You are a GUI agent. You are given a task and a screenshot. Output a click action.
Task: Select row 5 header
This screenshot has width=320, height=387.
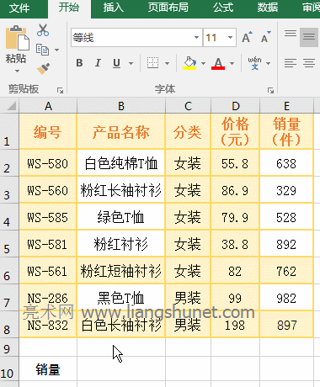9,244
